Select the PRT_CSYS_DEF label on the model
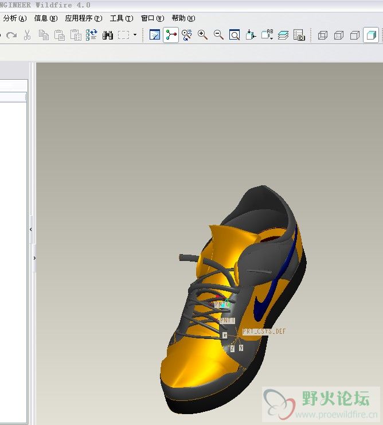This screenshot has width=383, height=425. tap(264, 331)
